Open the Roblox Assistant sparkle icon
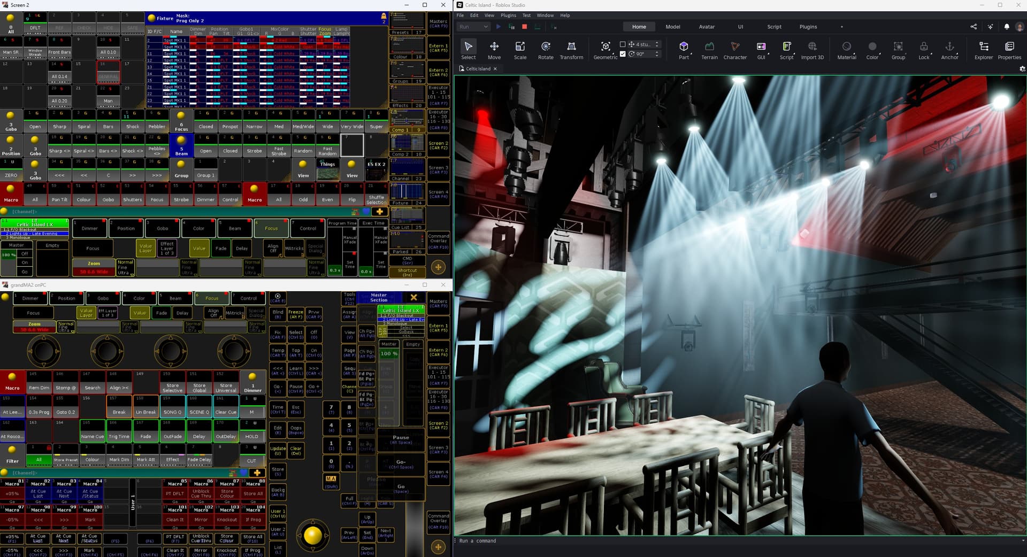 click(x=990, y=27)
